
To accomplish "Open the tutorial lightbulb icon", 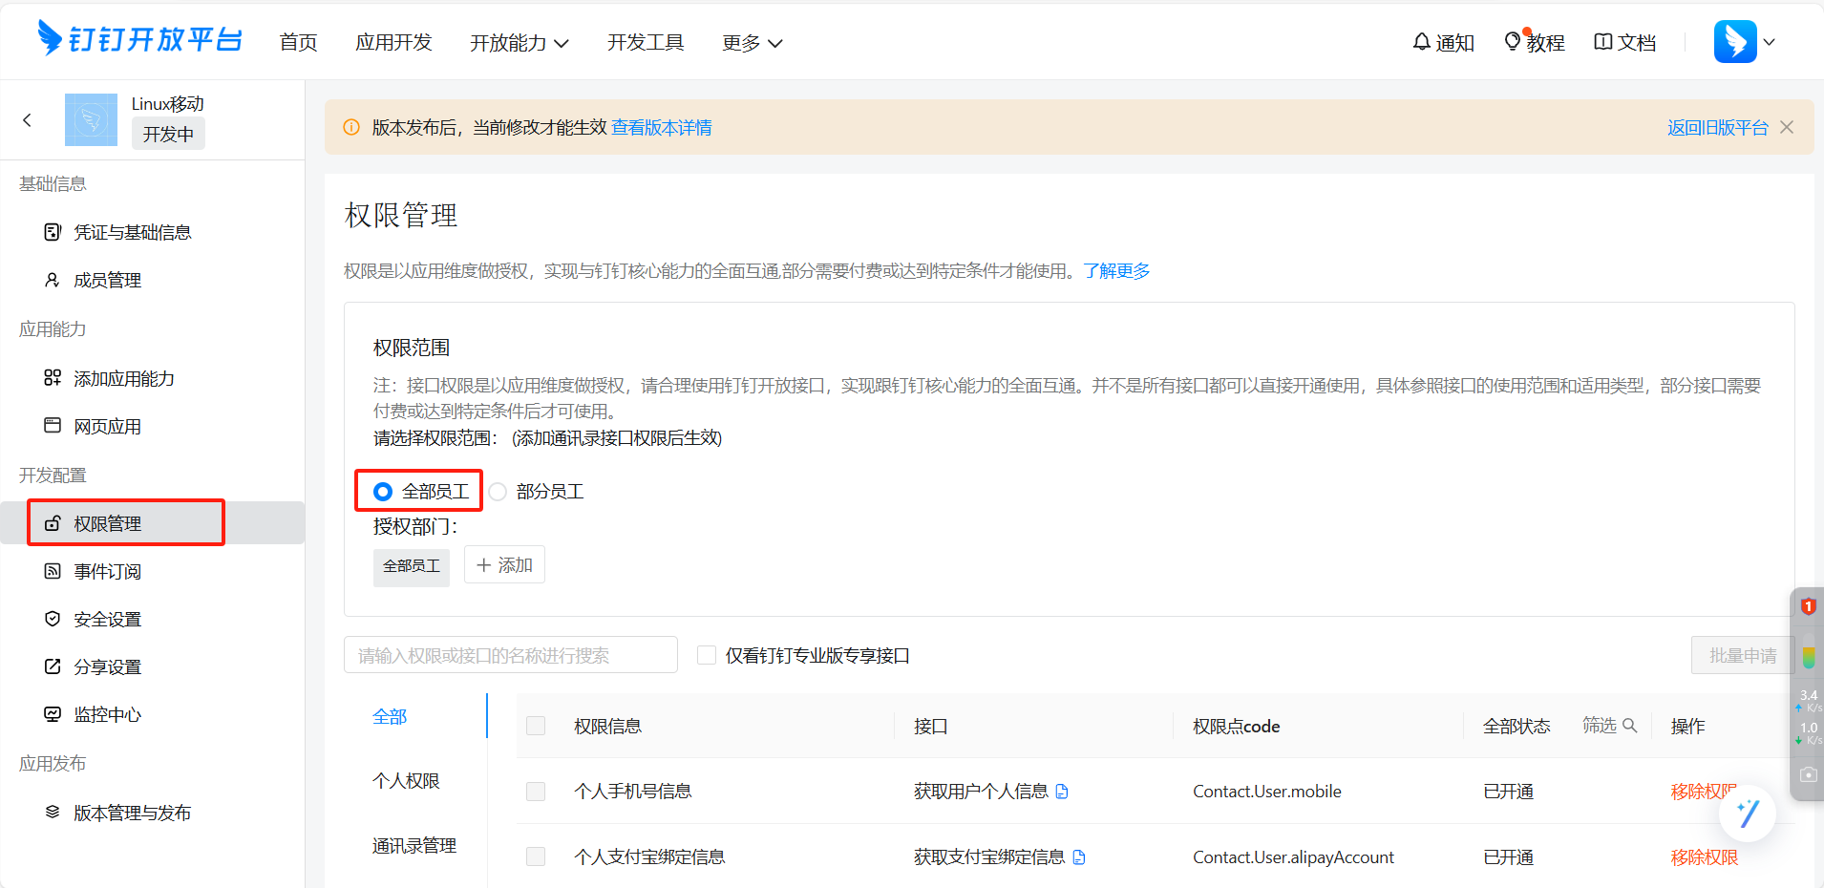I will [1513, 41].
